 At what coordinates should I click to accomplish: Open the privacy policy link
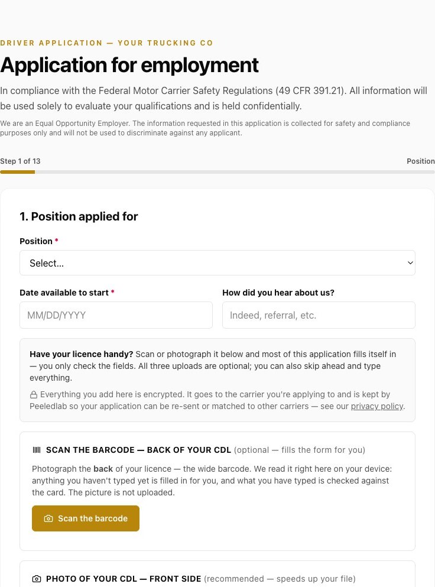pyautogui.click(x=377, y=406)
